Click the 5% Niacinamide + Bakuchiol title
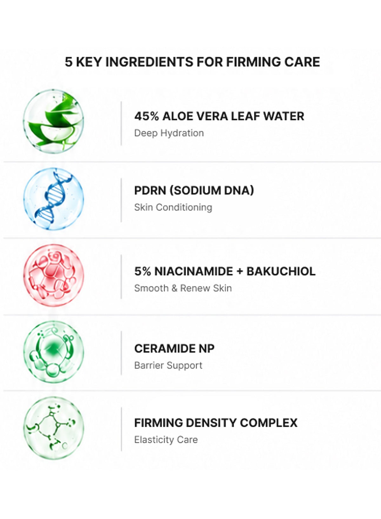 coord(225,271)
